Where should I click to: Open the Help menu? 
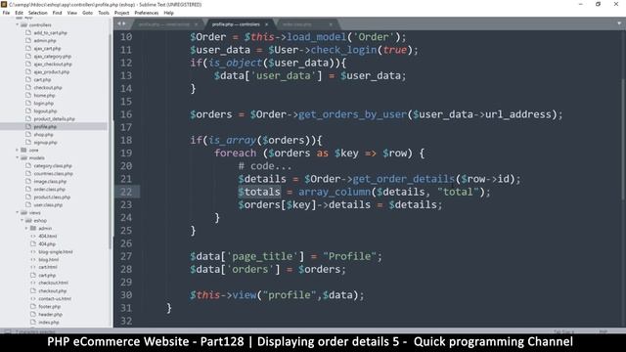coord(169,13)
